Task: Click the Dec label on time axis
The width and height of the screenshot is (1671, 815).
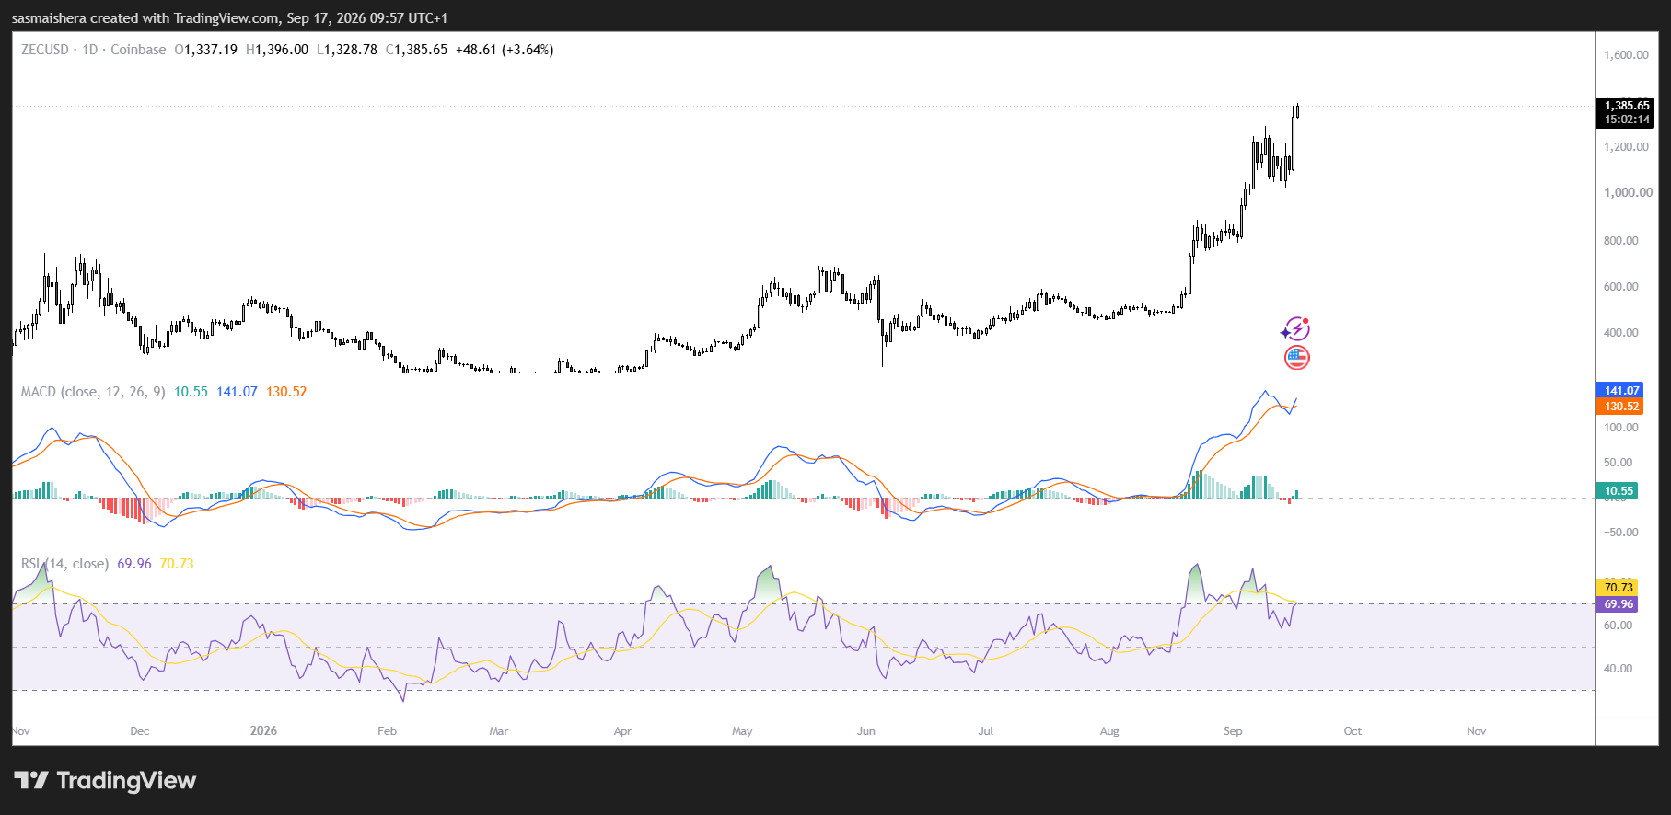Action: pos(140,731)
